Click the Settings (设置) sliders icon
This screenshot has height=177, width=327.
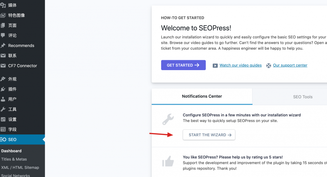pyautogui.click(x=3, y=119)
